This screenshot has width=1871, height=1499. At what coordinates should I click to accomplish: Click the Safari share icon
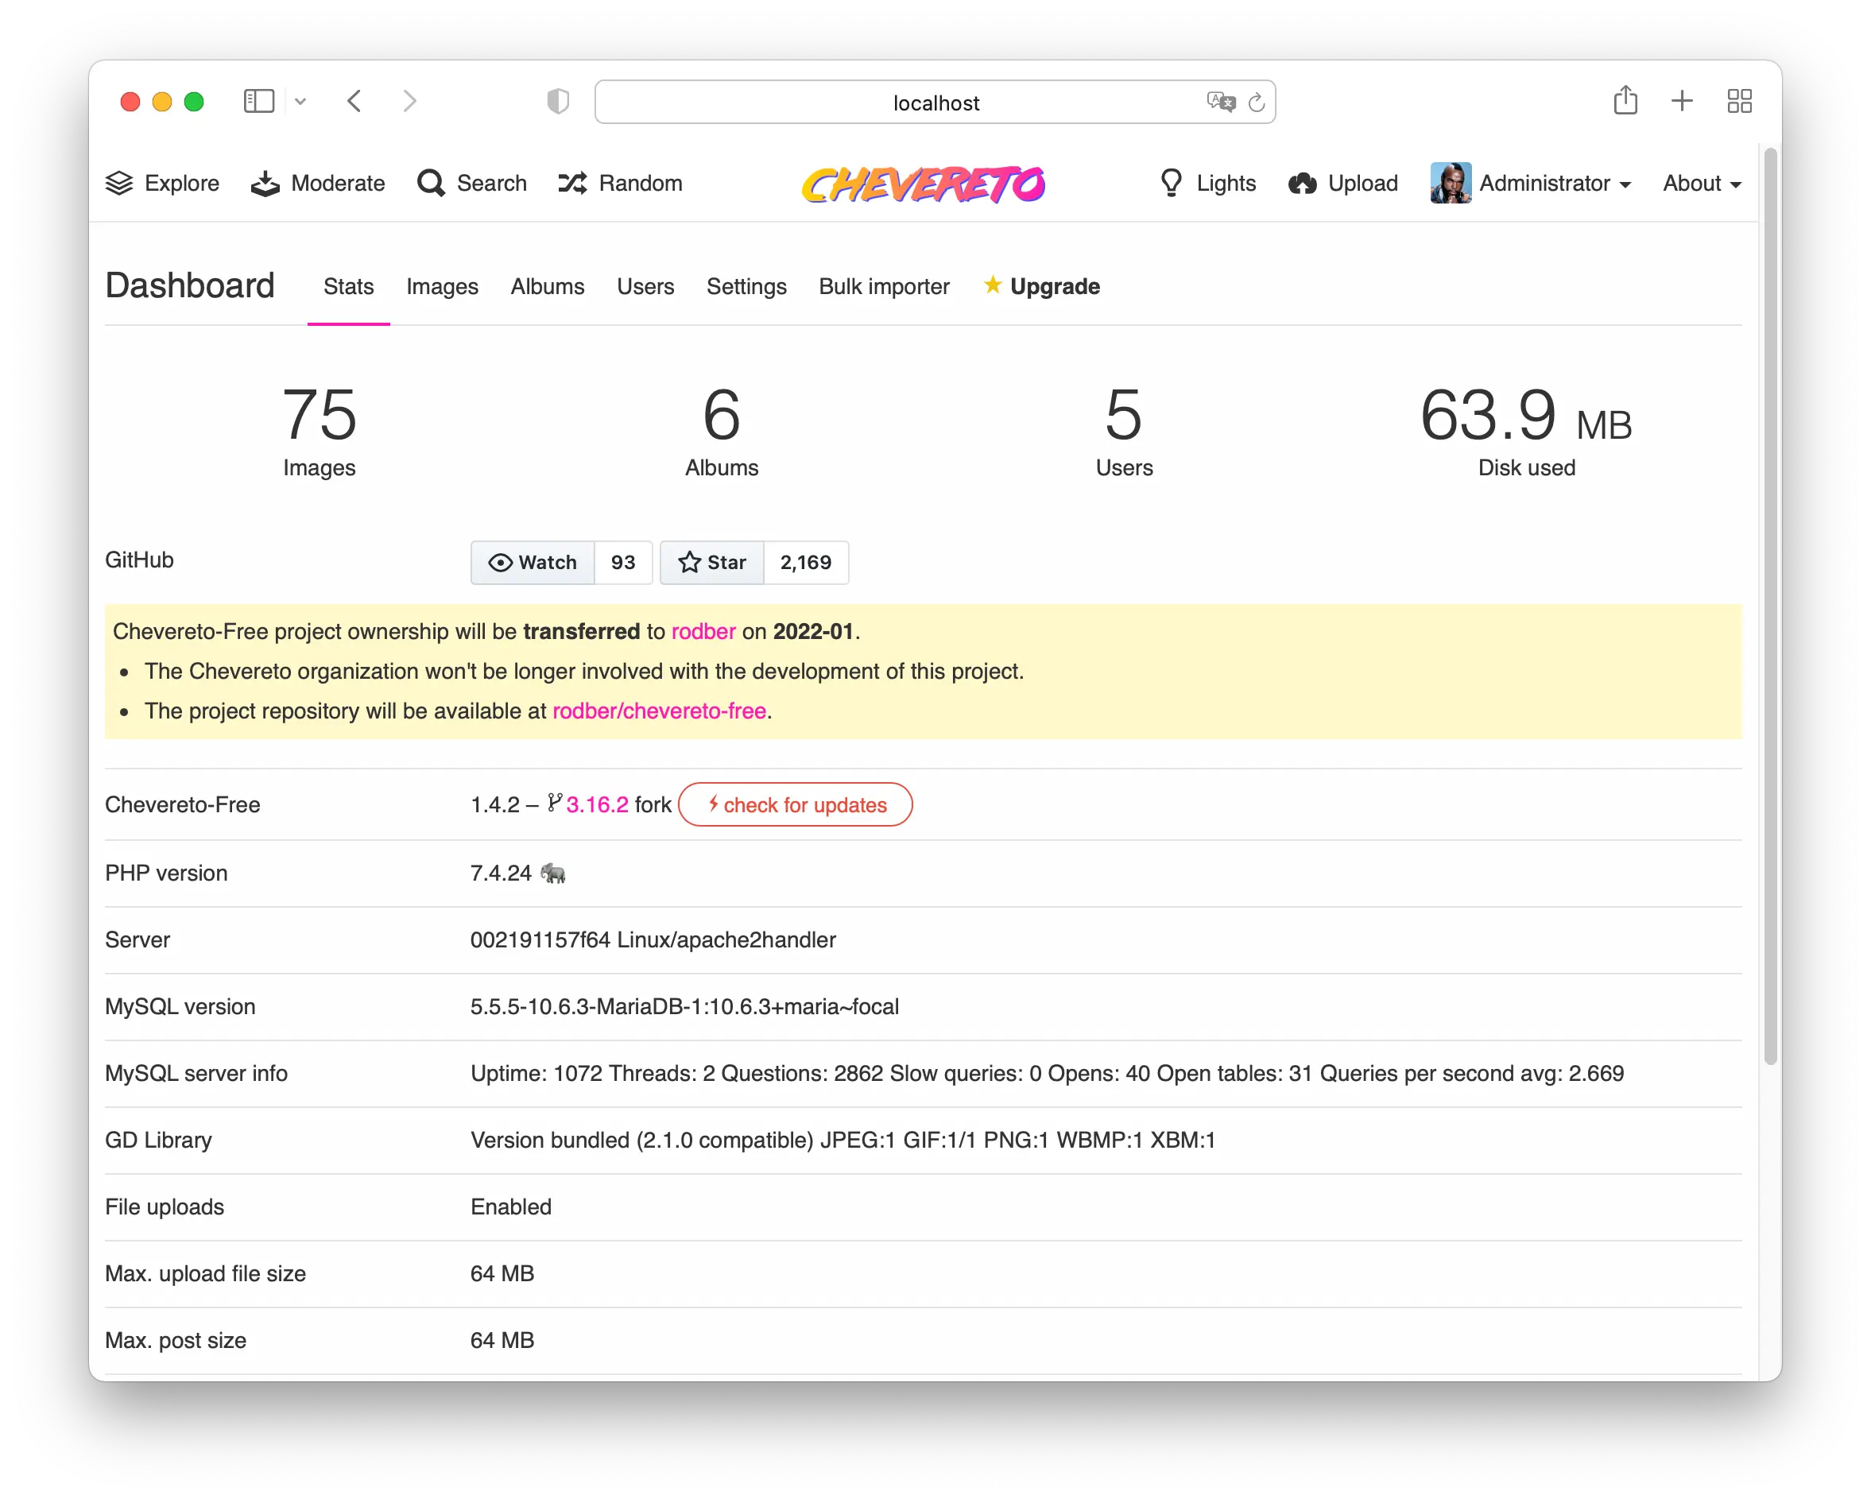(1625, 101)
